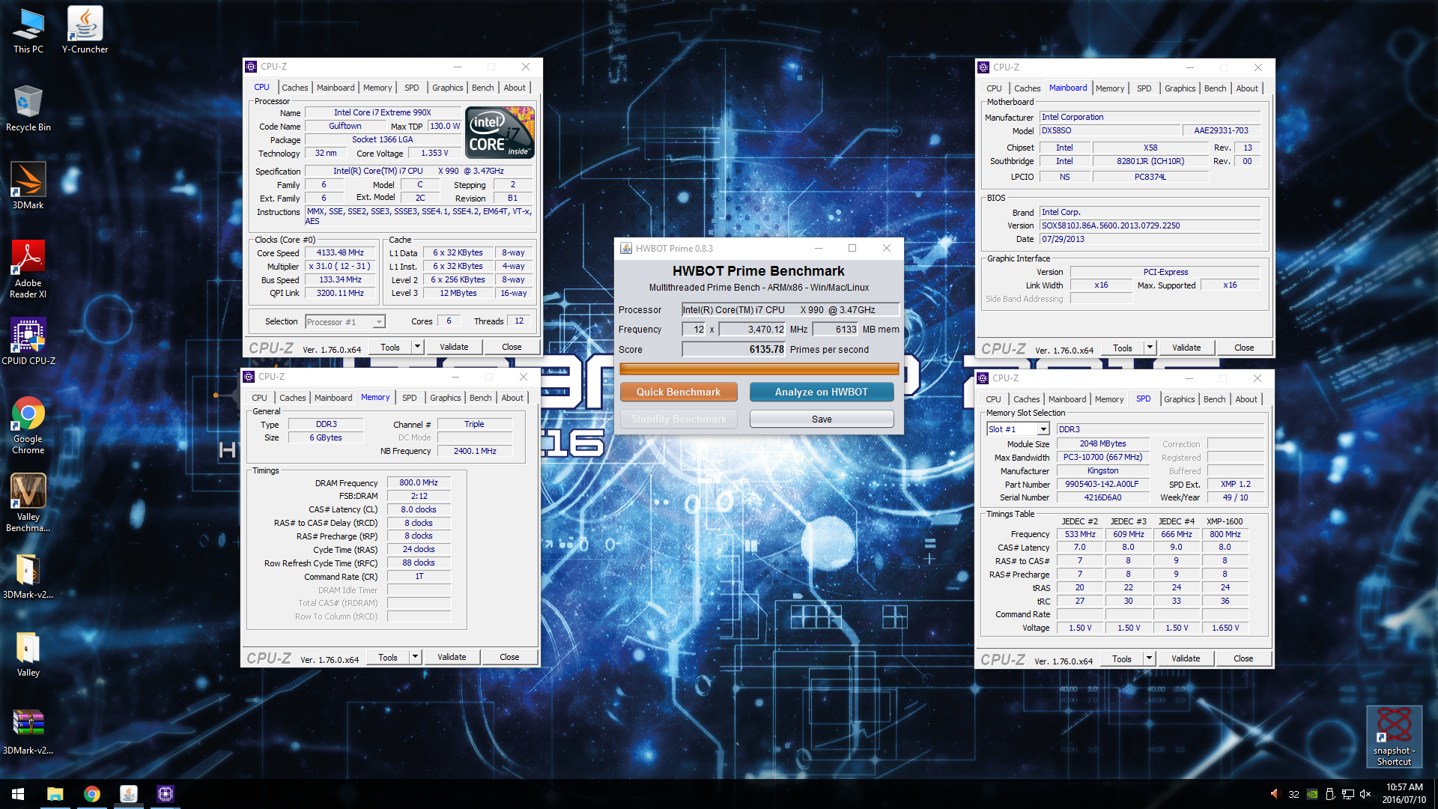
Task: Click the muted volume tray icon
Action: (1365, 794)
